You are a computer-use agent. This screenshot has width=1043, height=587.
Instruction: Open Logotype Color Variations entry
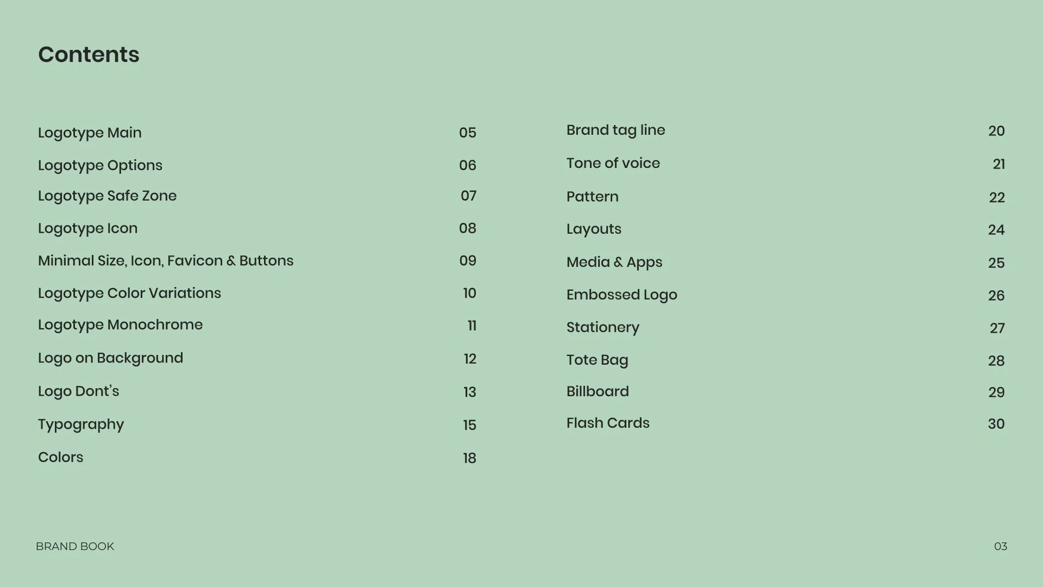pos(129,293)
